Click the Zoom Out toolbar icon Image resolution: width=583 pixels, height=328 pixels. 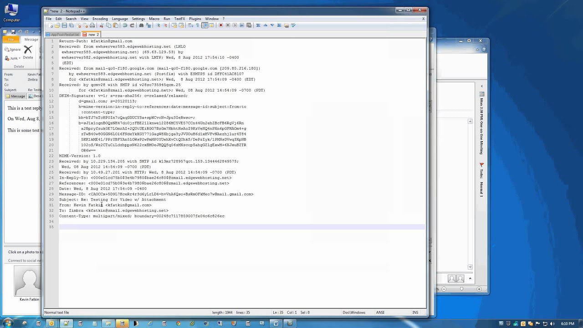click(165, 25)
